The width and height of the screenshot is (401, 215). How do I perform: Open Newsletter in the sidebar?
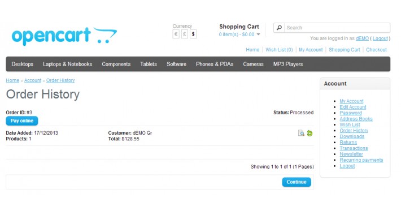pyautogui.click(x=351, y=154)
